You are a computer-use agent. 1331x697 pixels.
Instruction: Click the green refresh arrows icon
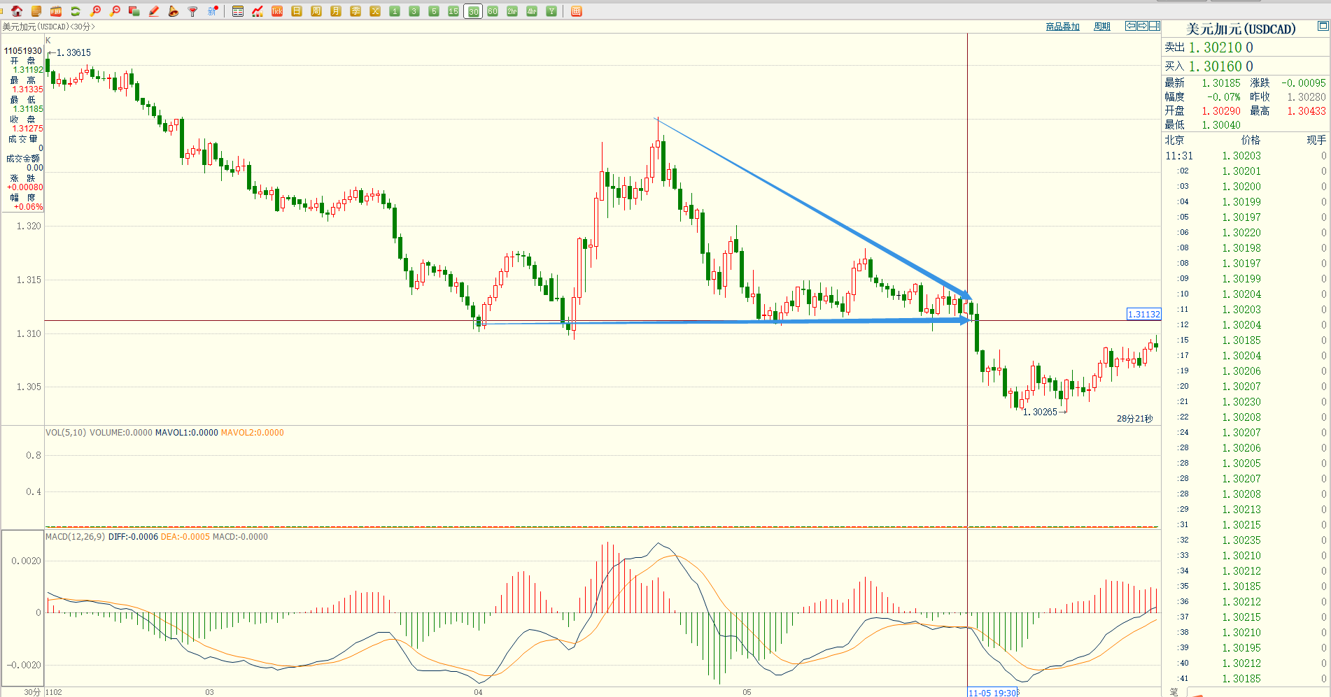pyautogui.click(x=76, y=11)
